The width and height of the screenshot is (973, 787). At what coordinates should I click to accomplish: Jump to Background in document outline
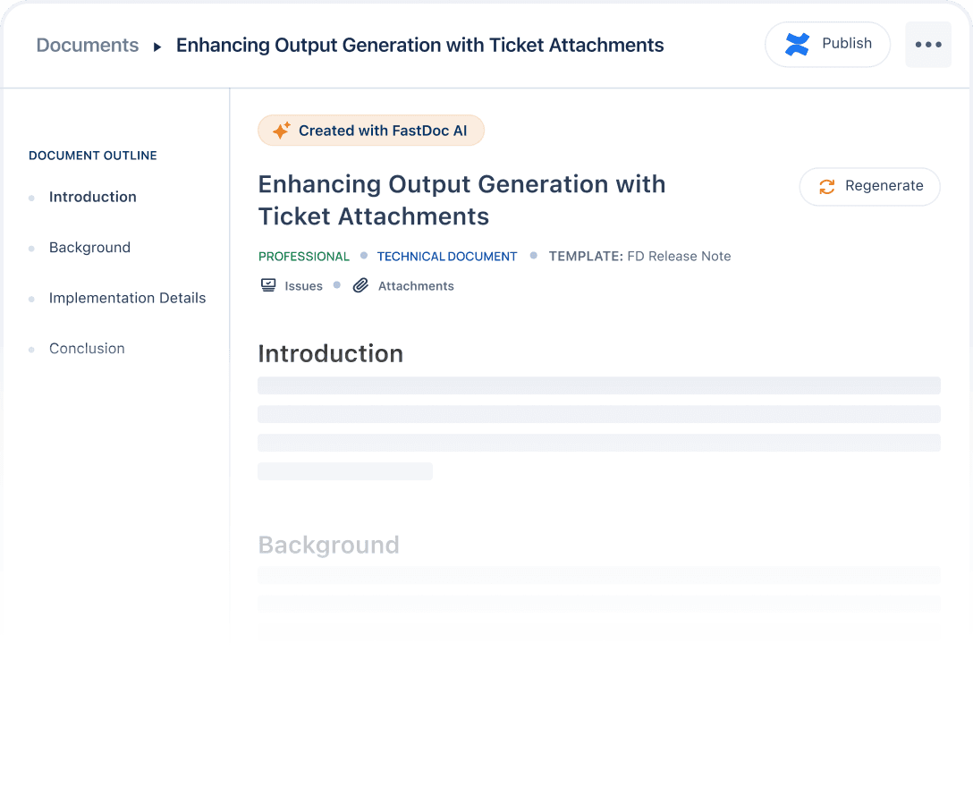[x=89, y=248]
